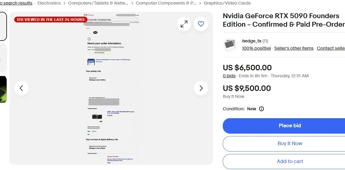Select the first listing thumbnail
345x170 pixels.
point(3,26)
